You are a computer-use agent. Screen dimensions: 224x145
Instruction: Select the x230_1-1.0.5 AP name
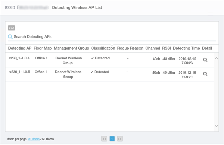pos(19,72)
